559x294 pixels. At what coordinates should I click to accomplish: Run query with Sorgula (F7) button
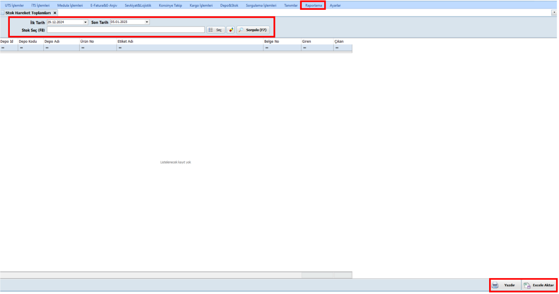click(x=253, y=30)
